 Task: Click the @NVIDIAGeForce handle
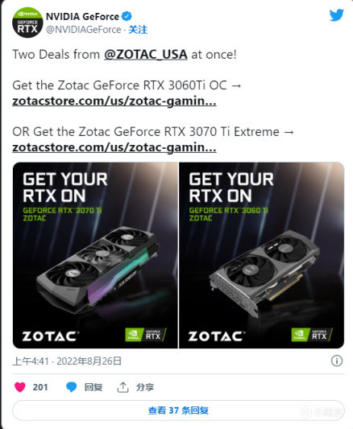click(84, 30)
